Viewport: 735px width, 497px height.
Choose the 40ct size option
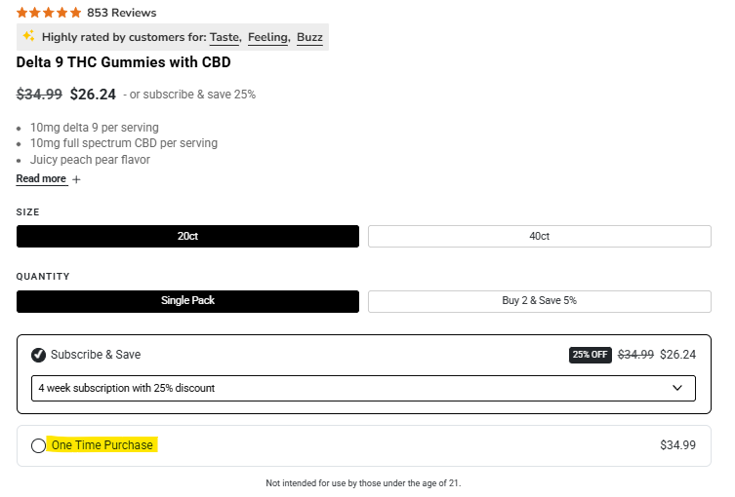(x=539, y=236)
